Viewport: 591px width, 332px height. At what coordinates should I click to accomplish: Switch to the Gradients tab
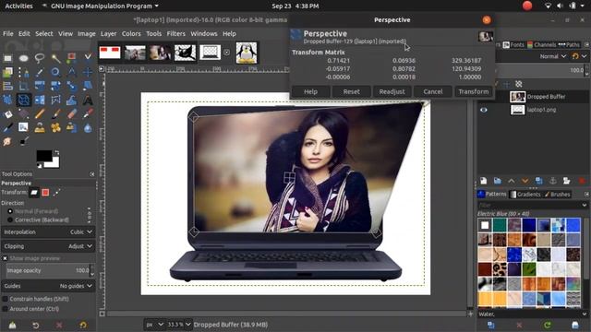(525, 195)
